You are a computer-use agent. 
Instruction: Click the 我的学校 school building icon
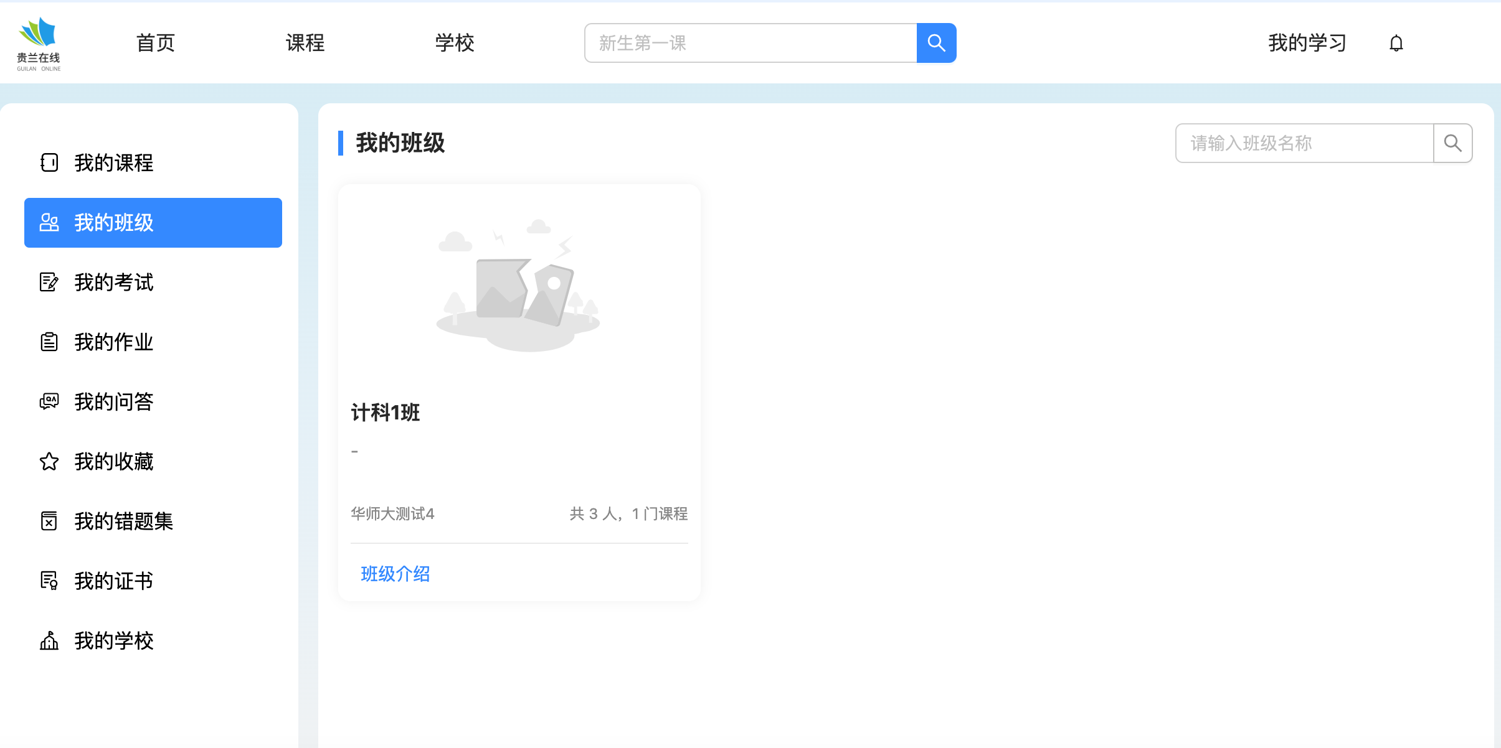pyautogui.click(x=49, y=640)
